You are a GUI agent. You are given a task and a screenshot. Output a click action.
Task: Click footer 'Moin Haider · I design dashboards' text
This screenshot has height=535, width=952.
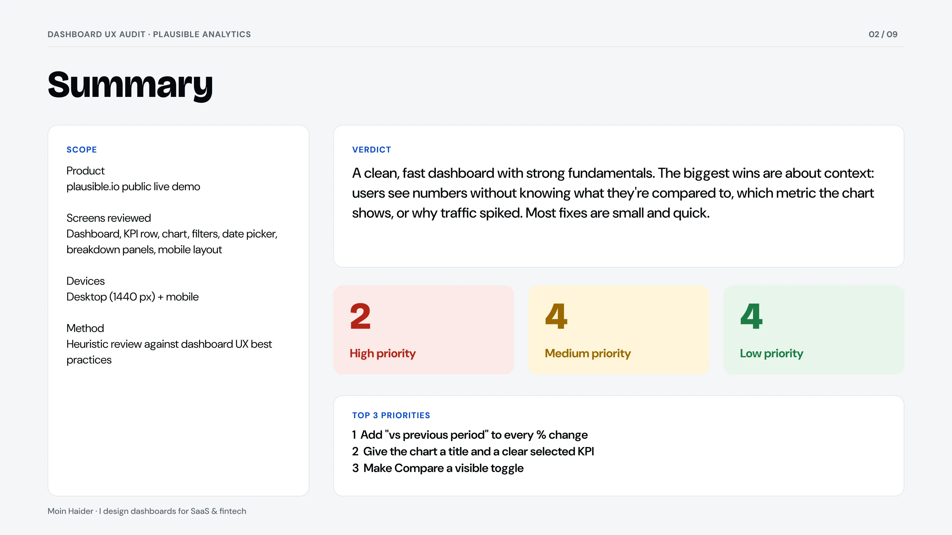click(147, 511)
